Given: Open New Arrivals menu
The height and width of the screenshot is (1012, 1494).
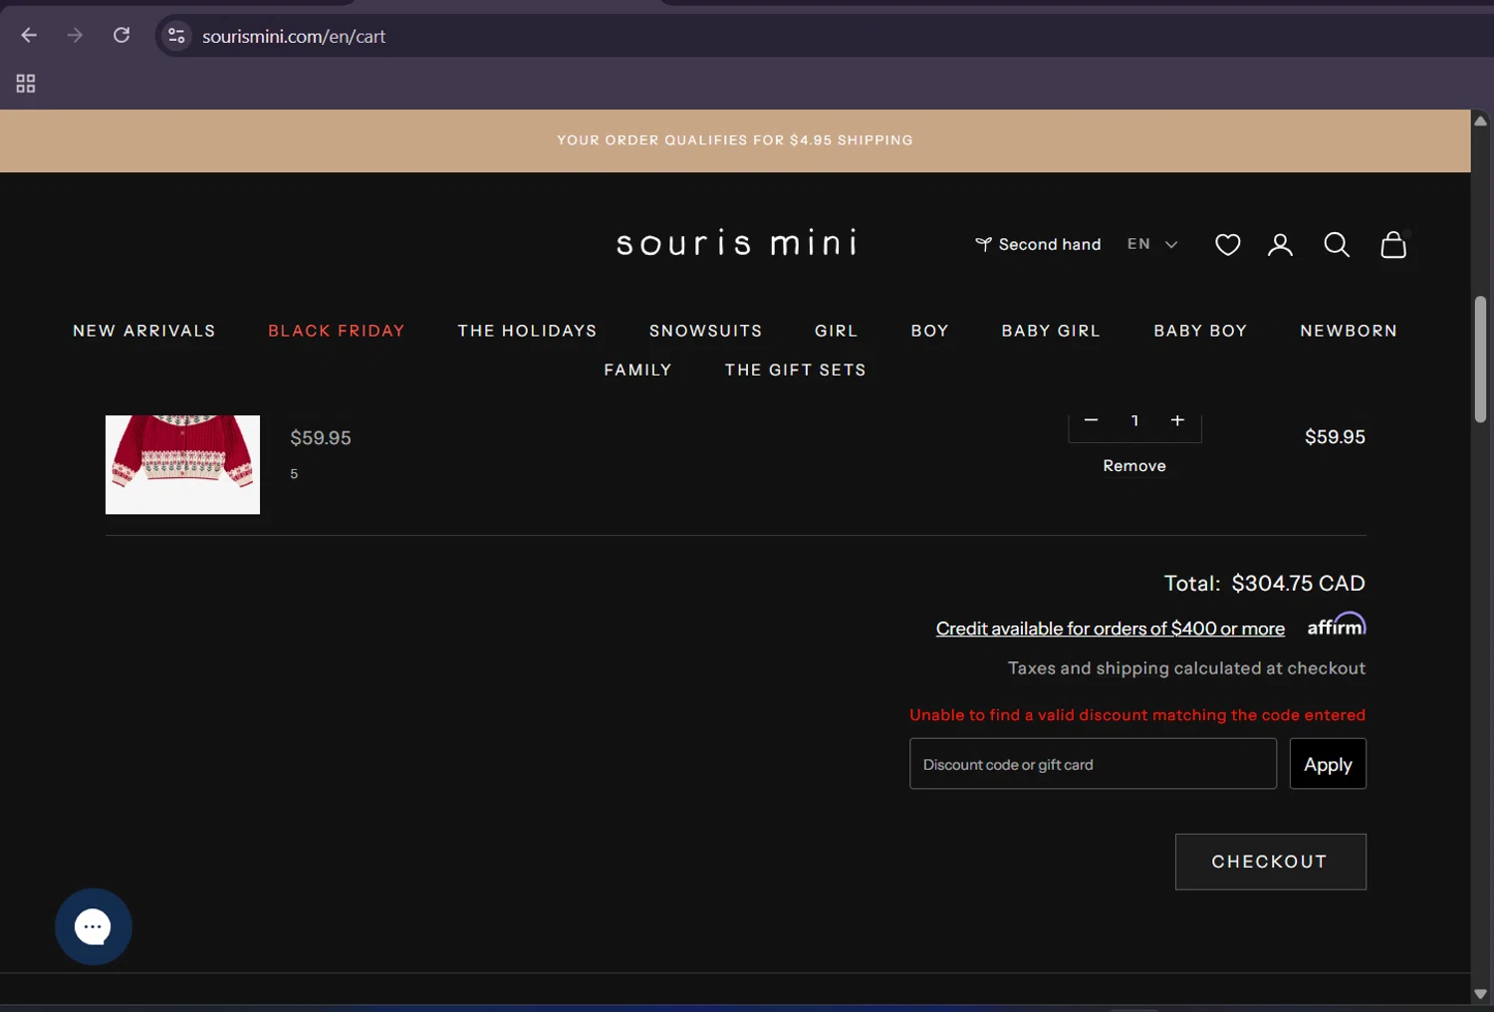Looking at the screenshot, I should pos(144,331).
